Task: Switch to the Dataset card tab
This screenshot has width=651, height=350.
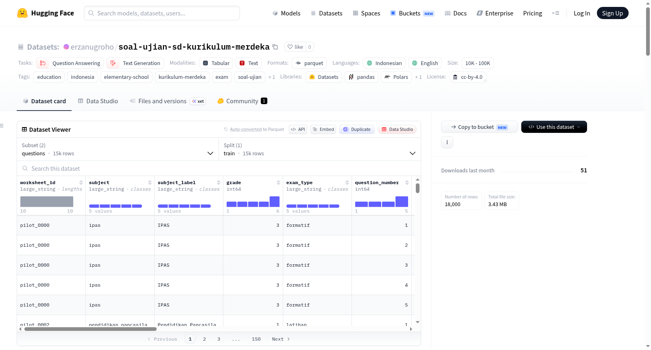Action: pyautogui.click(x=44, y=101)
